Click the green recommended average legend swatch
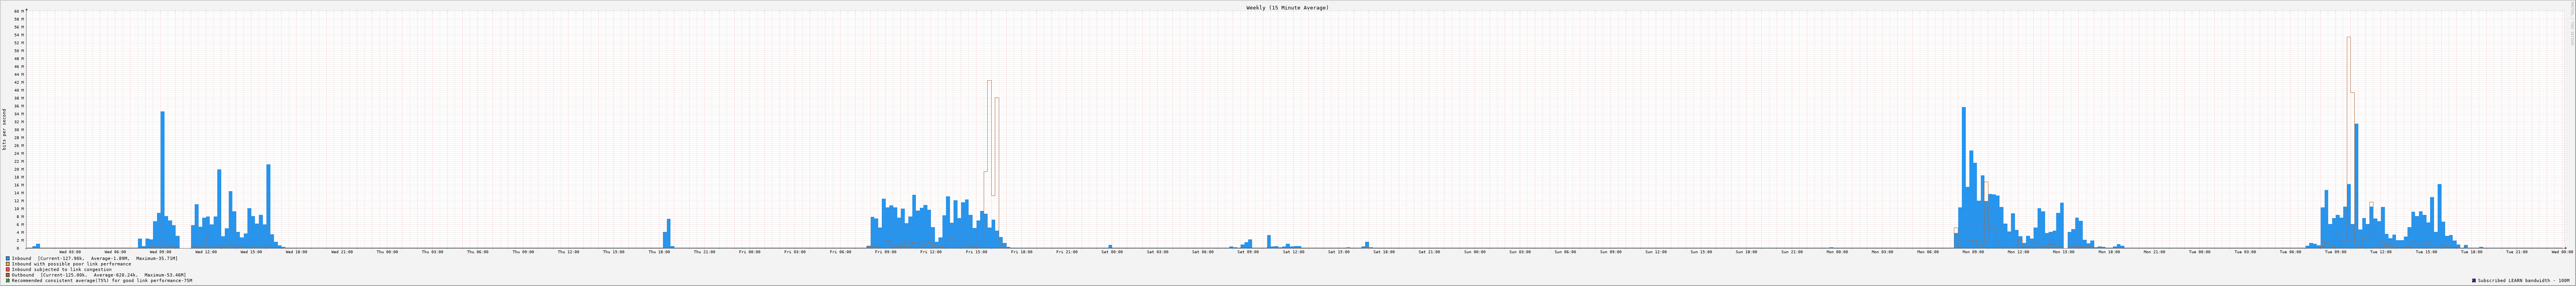The image size is (2576, 286). [x=8, y=281]
